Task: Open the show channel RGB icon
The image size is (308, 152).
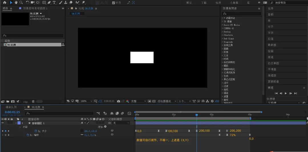Action: pos(127,101)
